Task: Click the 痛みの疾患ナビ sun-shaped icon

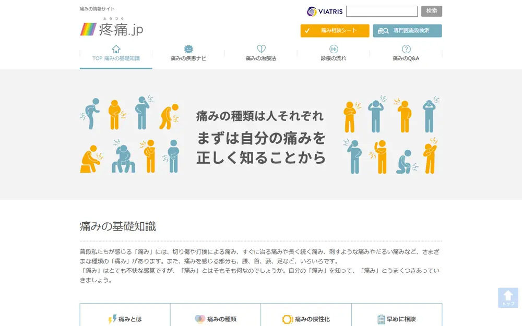Action: click(188, 49)
